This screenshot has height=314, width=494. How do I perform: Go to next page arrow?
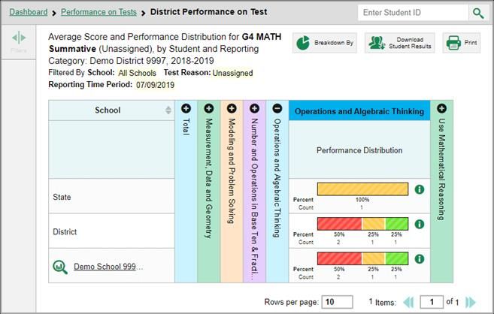click(471, 303)
